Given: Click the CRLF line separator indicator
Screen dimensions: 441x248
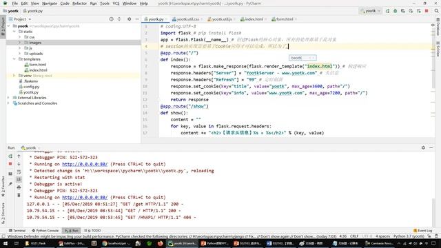Looking at the screenshot, I should [x=354, y=236].
